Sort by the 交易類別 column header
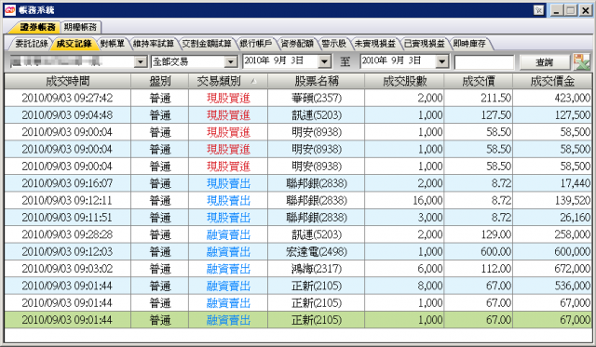The width and height of the screenshot is (596, 347). [x=228, y=81]
